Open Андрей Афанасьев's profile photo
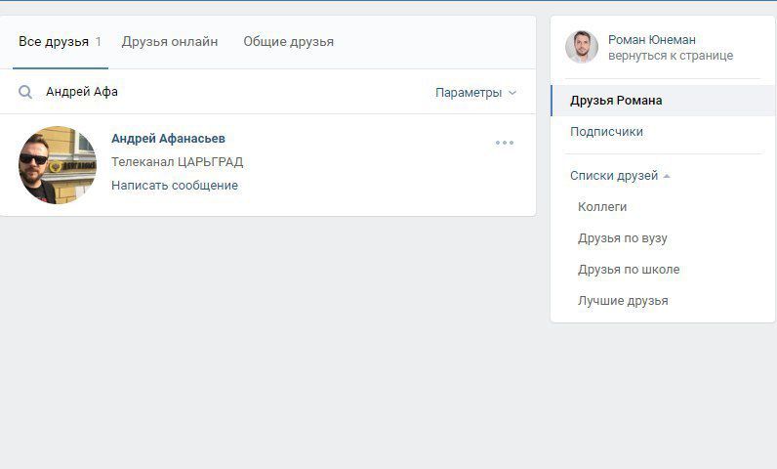Viewport: 777px width, 469px height. 58,164
